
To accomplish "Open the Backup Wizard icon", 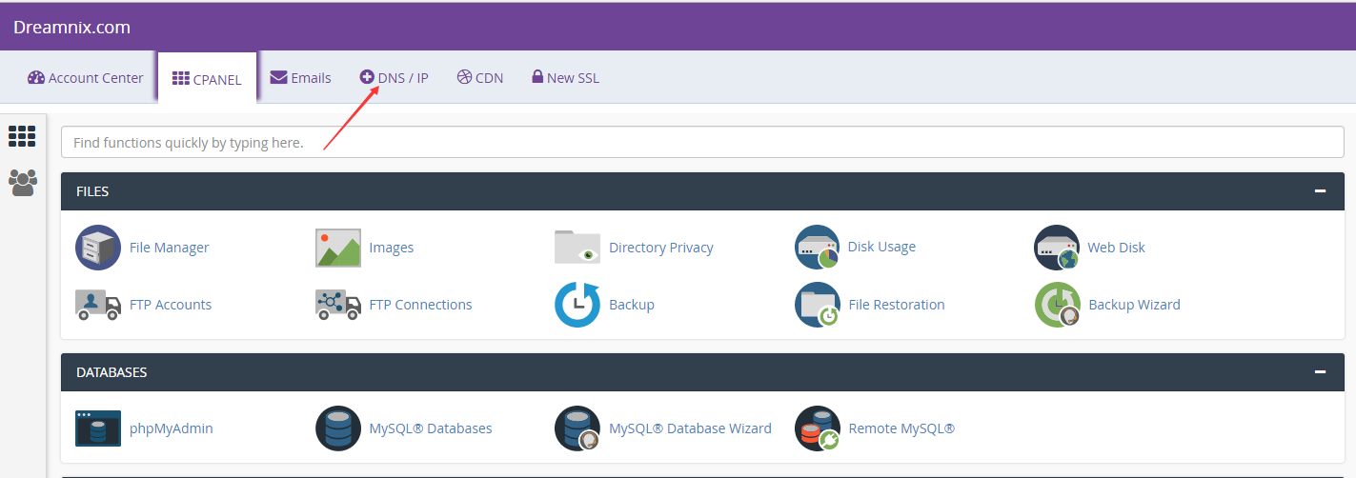I will point(1058,305).
